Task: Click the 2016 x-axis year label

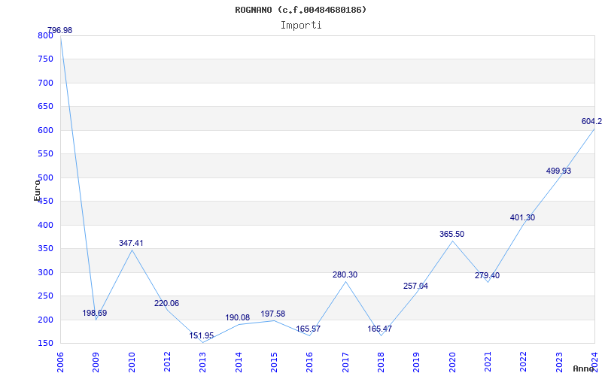Action: pyautogui.click(x=309, y=362)
